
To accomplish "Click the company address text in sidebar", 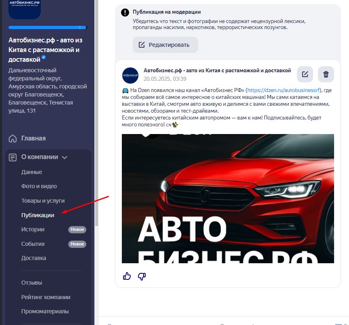I will [48, 90].
